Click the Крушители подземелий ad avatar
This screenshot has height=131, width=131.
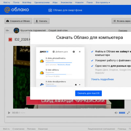(x=16, y=30)
